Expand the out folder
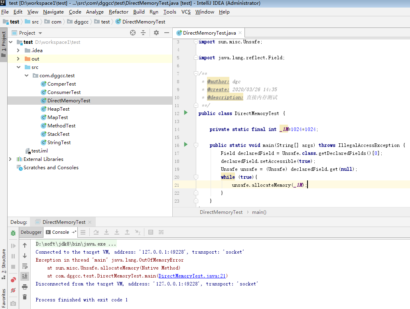The width and height of the screenshot is (410, 309). tap(18, 59)
